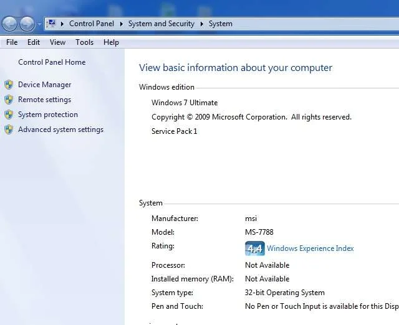Image resolution: width=399 pixels, height=325 pixels.
Task: Click the Forward navigation arrow button
Action: 27,24
